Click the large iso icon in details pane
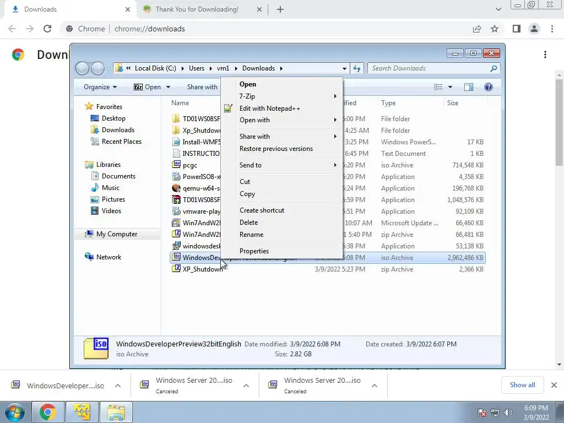 click(96, 348)
